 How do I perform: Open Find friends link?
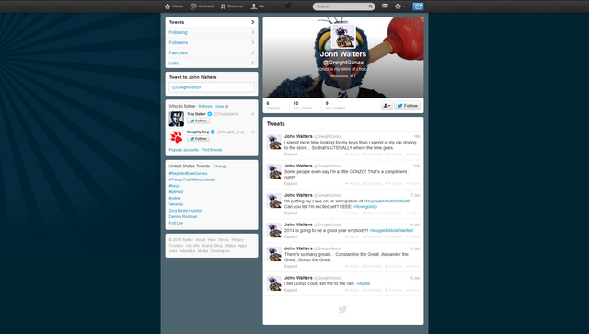coord(212,150)
